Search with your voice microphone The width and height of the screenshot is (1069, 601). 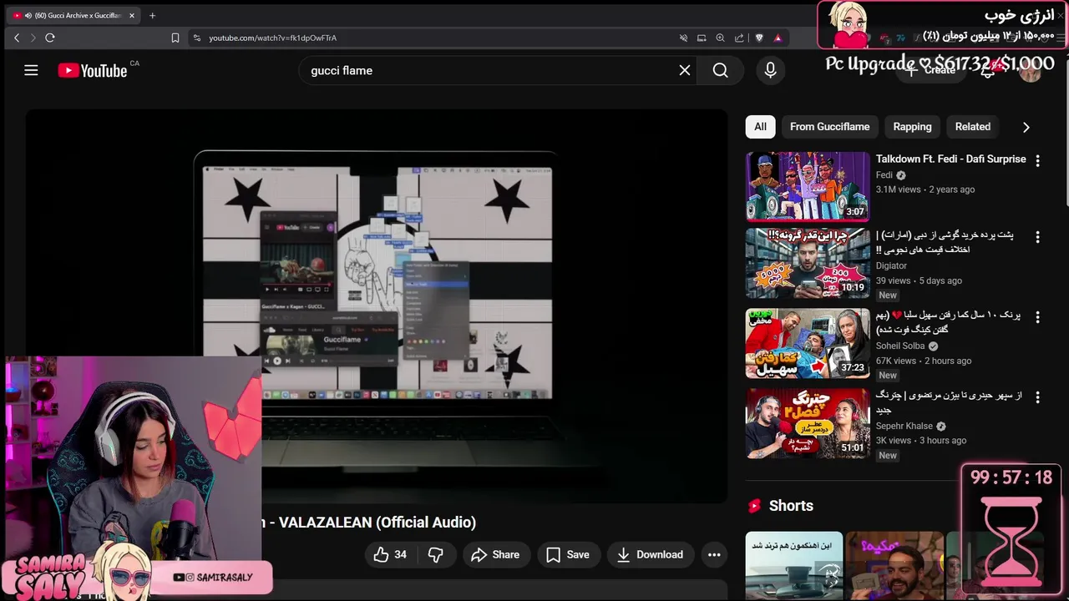pos(770,70)
